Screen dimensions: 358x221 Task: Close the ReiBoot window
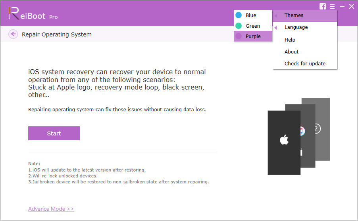pyautogui.click(x=352, y=6)
